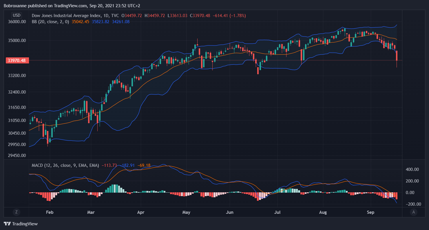Click the Jul label on the time axis
Viewport: 429px width, 230px height.
pos(278,212)
